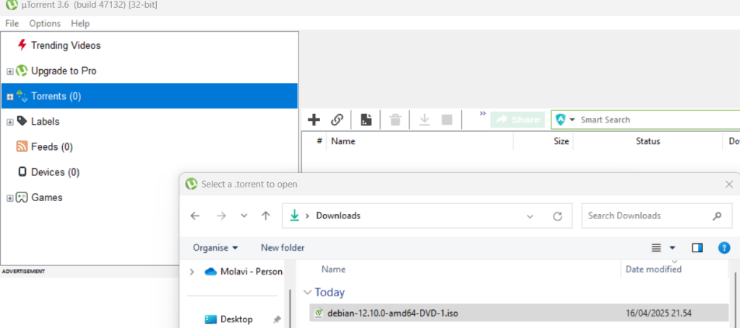Click the Stop torrent square icon
This screenshot has width=740, height=328.
pyautogui.click(x=447, y=120)
